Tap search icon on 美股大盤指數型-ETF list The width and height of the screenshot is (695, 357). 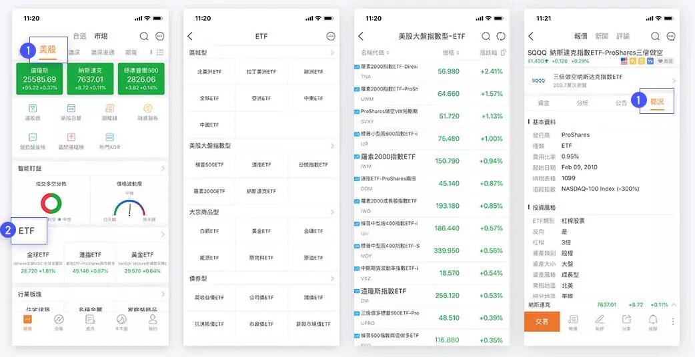click(x=486, y=36)
